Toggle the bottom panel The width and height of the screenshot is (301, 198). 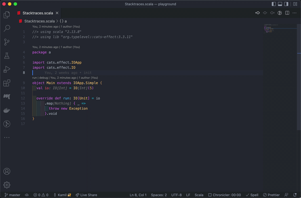click(x=280, y=4)
